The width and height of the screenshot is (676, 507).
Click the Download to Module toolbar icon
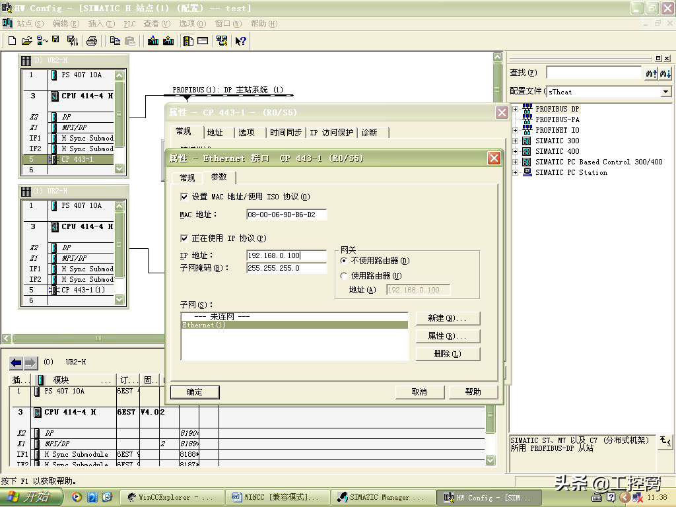[153, 41]
